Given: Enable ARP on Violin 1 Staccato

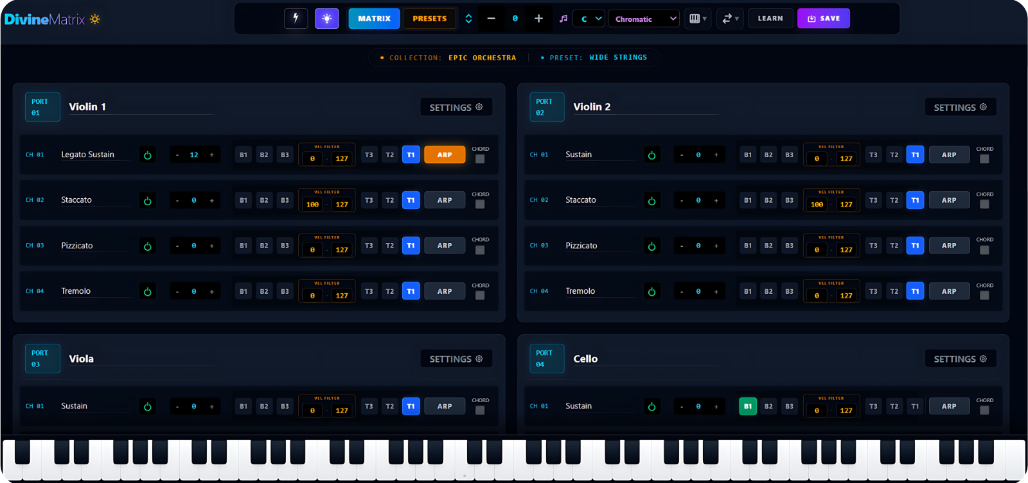Looking at the screenshot, I should tap(445, 200).
